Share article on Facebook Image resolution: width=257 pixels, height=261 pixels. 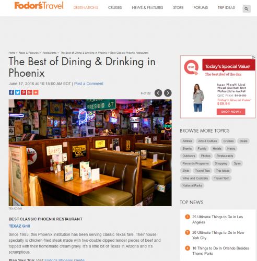coord(11,92)
